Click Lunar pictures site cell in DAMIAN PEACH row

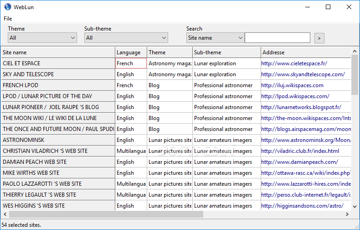click(170, 162)
